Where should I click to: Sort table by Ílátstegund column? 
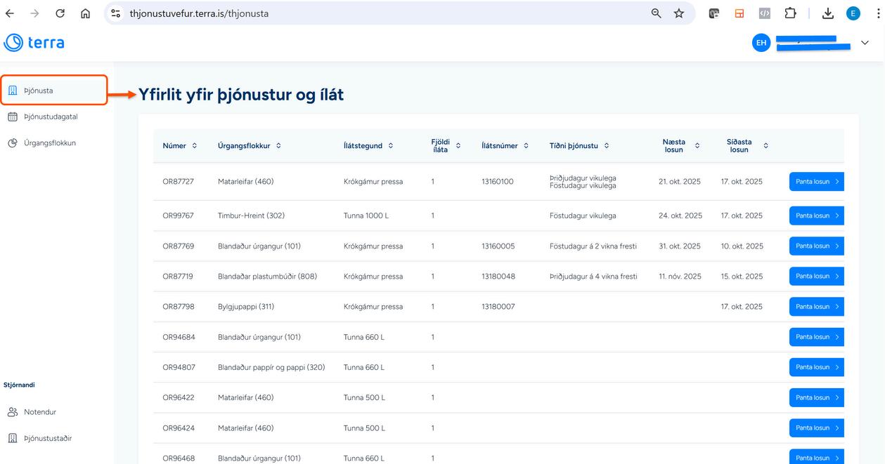click(391, 146)
